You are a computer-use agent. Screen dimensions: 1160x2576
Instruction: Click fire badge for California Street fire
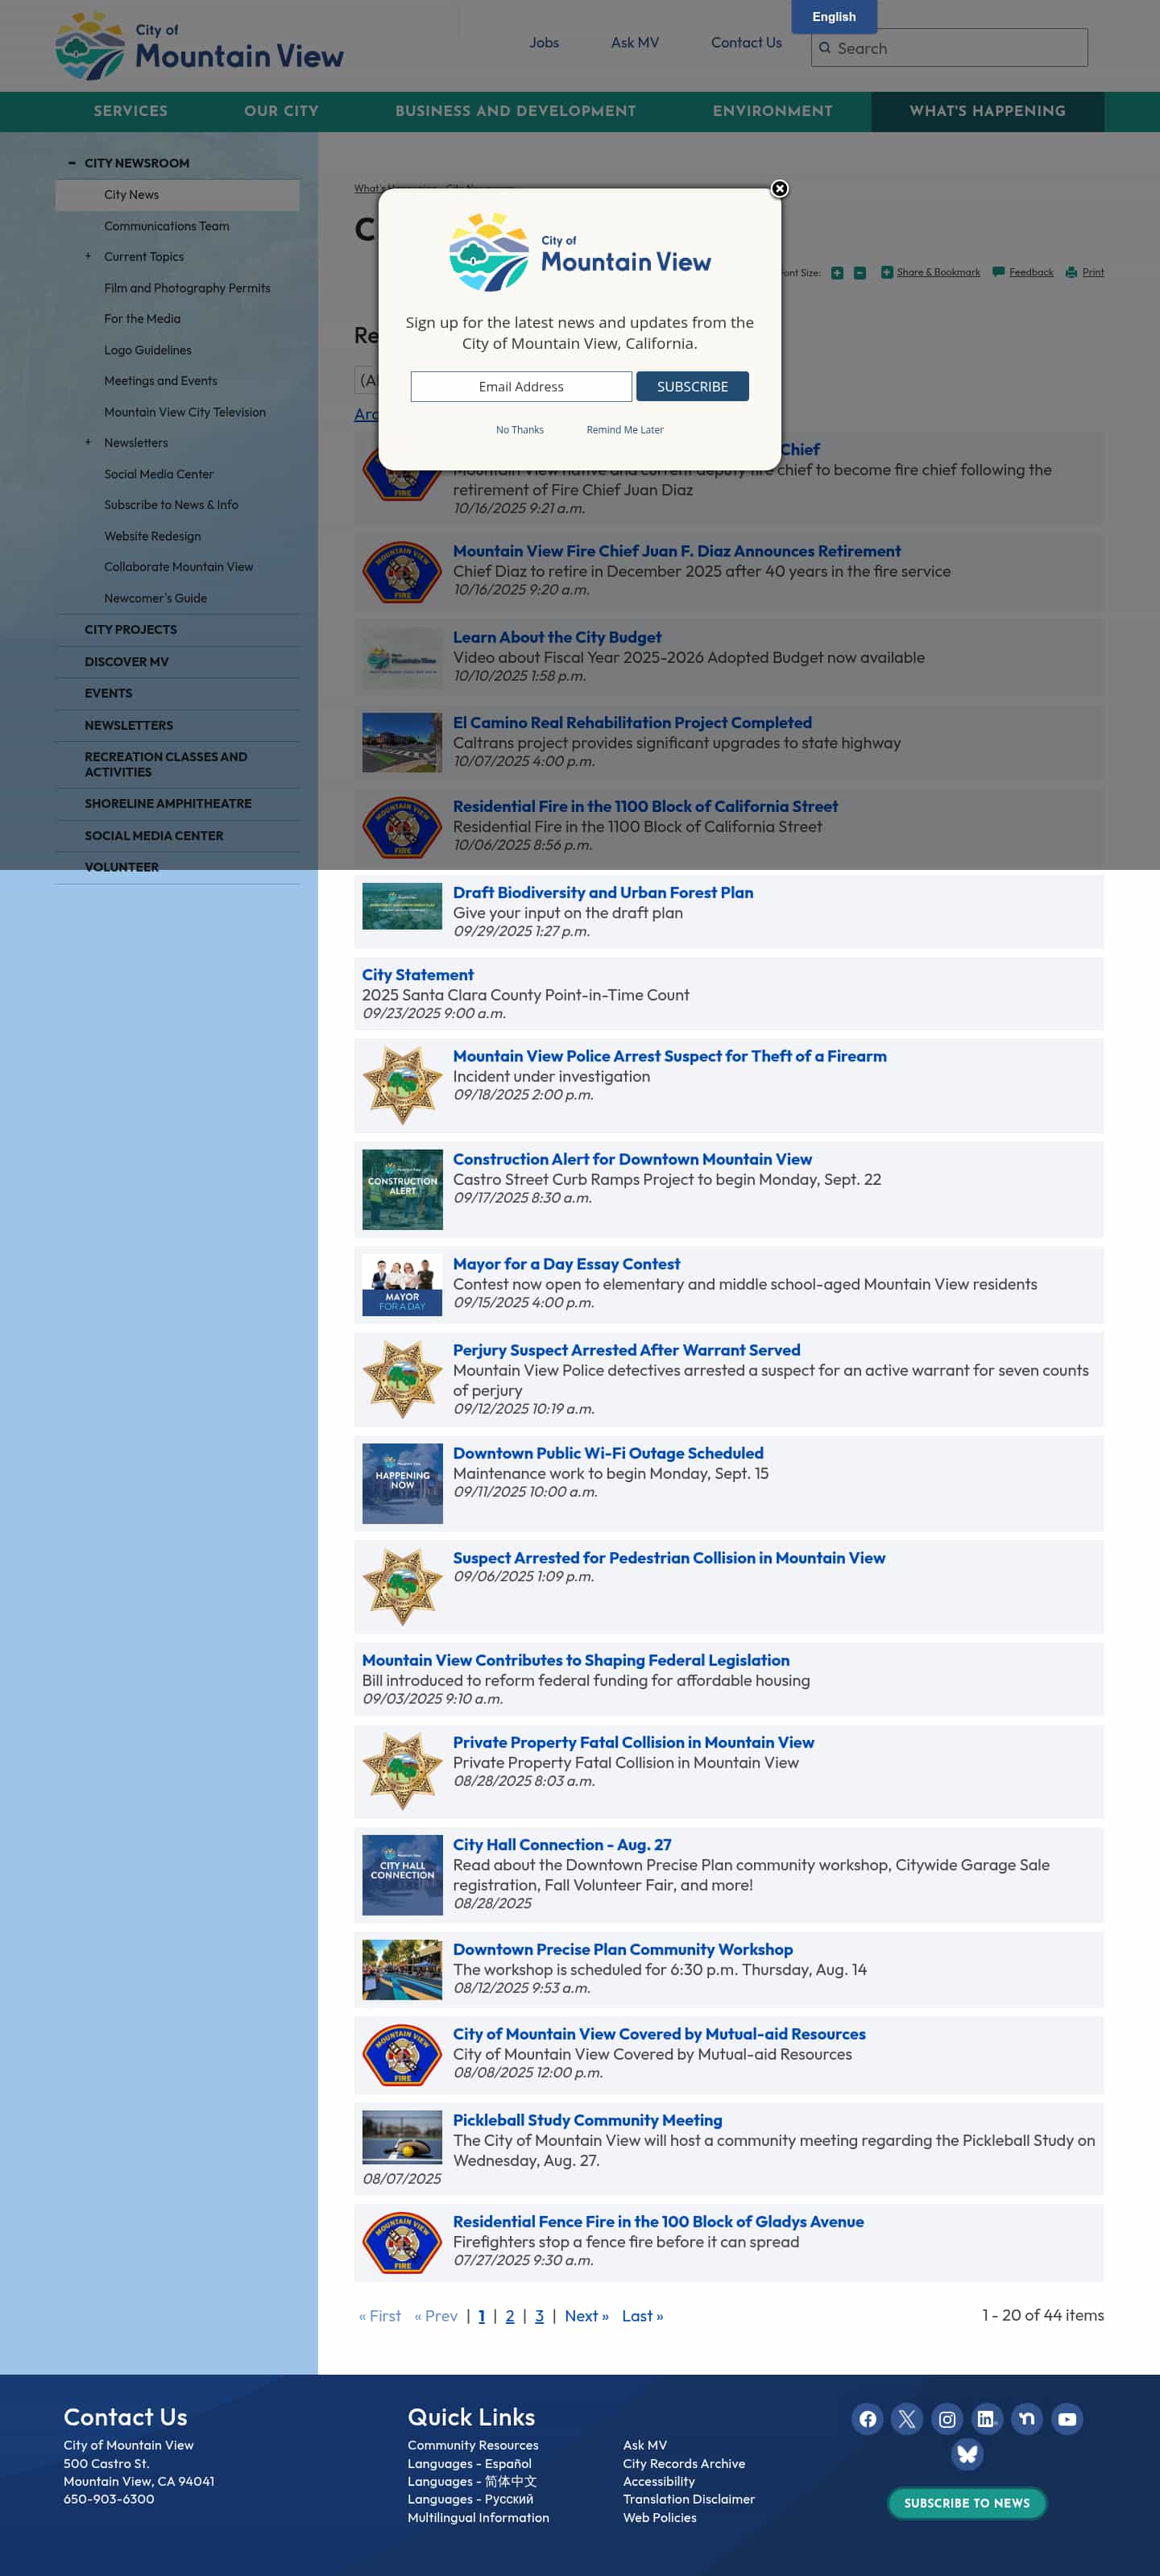point(402,828)
